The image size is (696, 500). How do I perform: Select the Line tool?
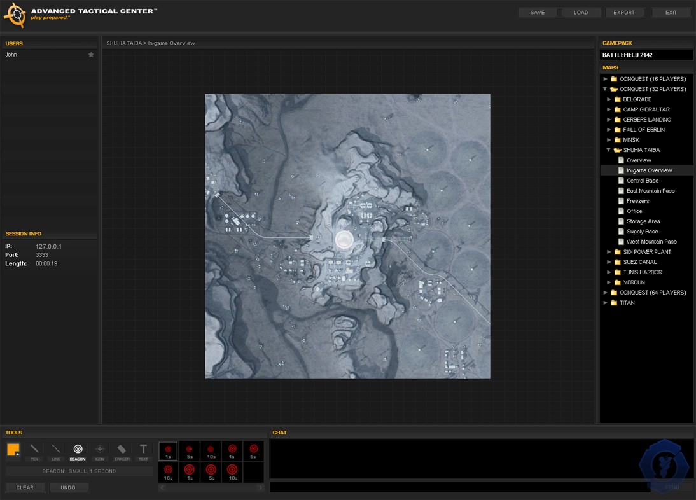pyautogui.click(x=56, y=451)
